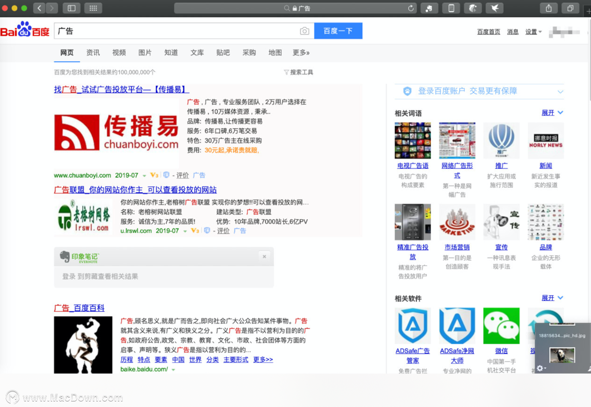
Task: Click the phone-shaped extension icon in toolbar
Action: click(x=451, y=8)
